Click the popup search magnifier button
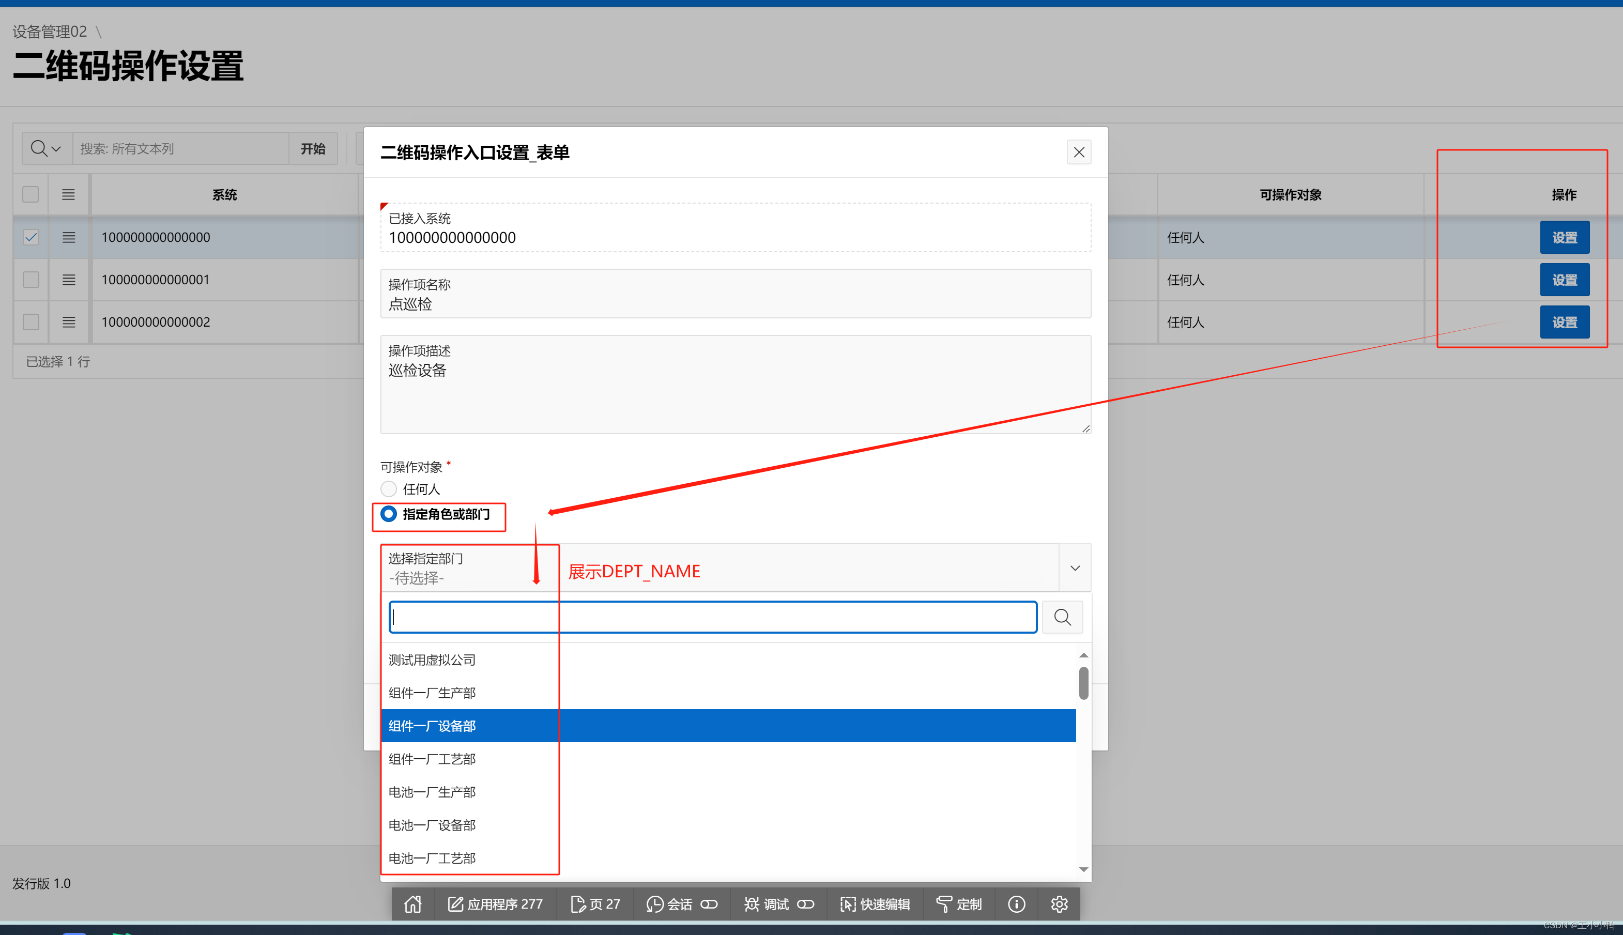 (1063, 617)
